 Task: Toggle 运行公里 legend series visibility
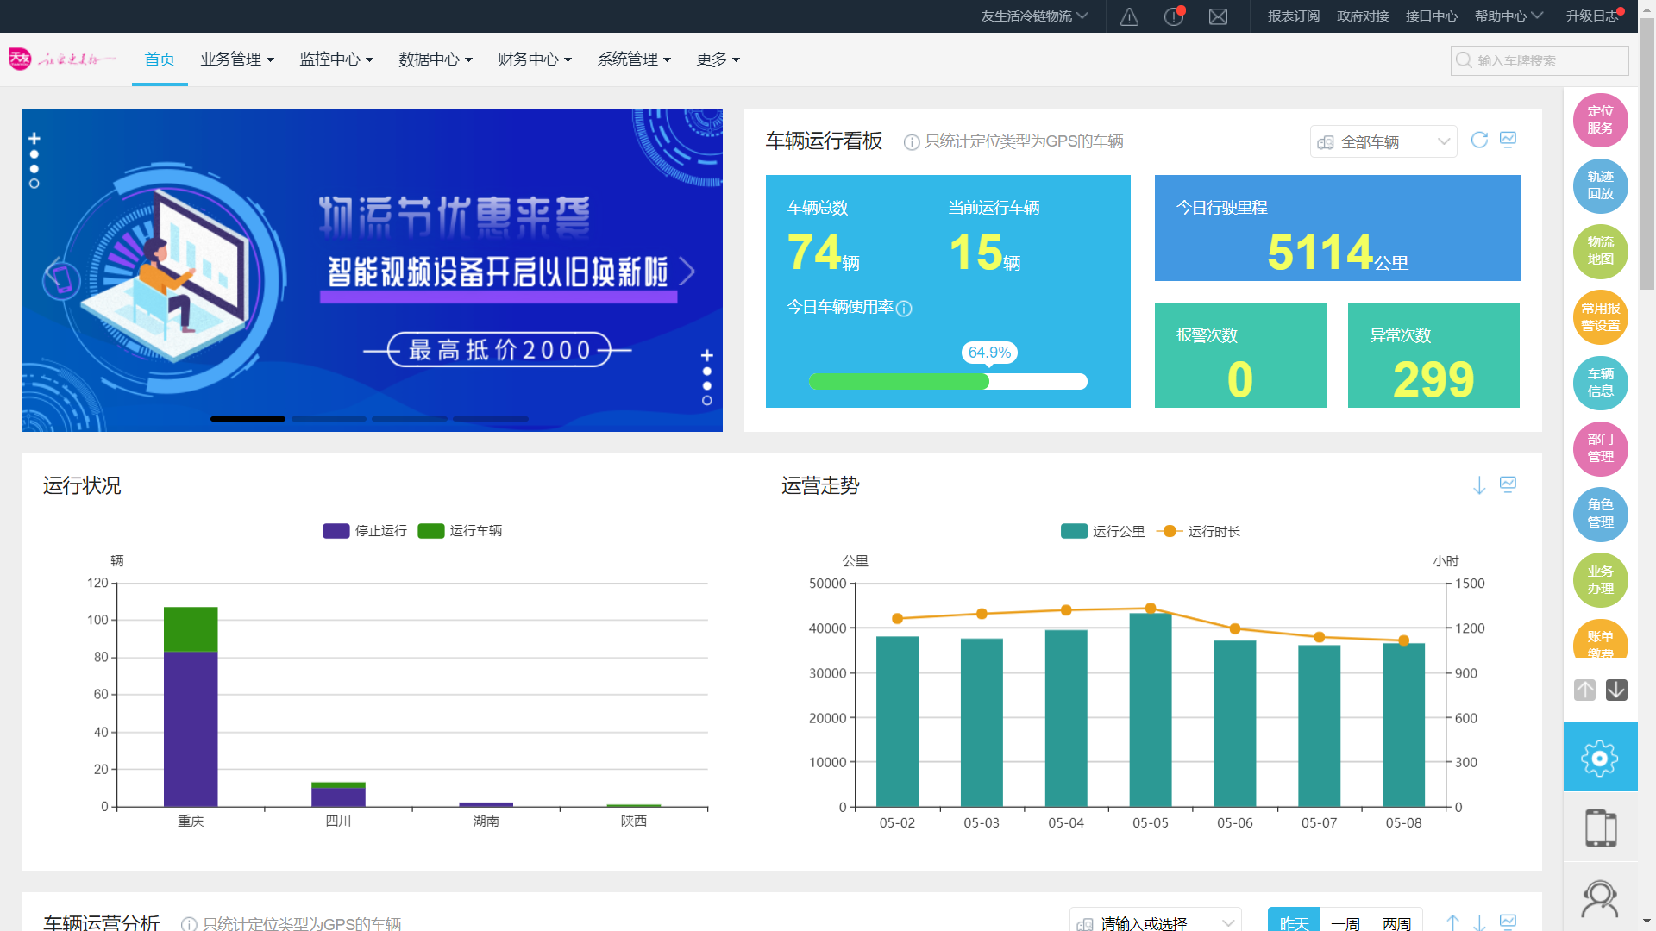(1103, 532)
